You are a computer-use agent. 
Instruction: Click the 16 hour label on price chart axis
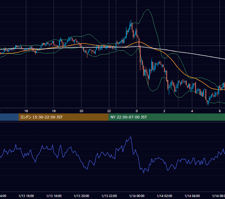pyautogui.click(x=26, y=111)
